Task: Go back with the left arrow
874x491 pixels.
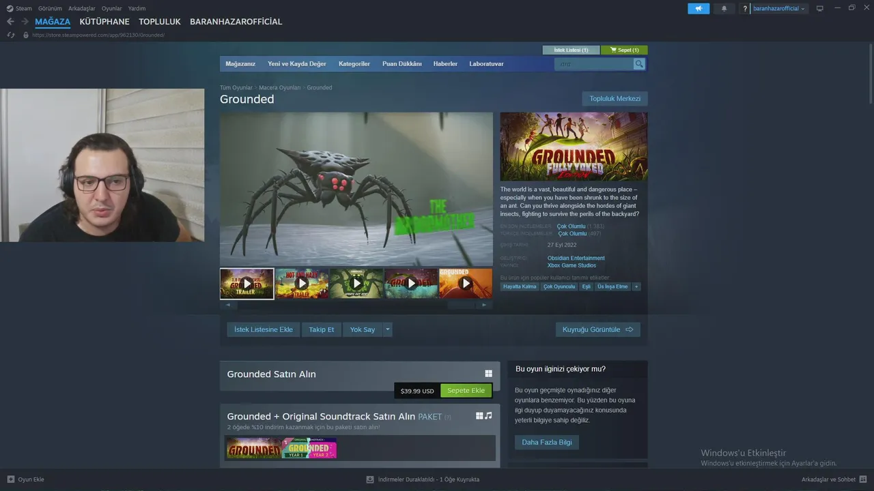Action: click(x=10, y=22)
